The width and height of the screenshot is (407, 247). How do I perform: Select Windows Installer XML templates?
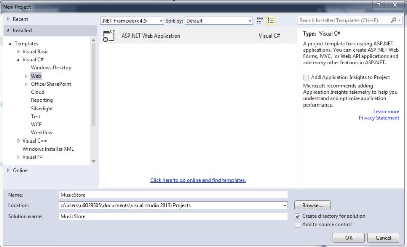48,149
